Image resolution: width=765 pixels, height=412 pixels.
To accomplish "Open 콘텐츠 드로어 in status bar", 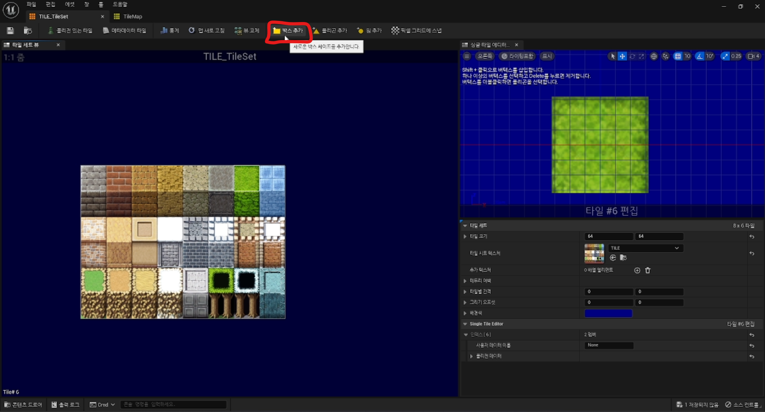I will click(x=23, y=405).
